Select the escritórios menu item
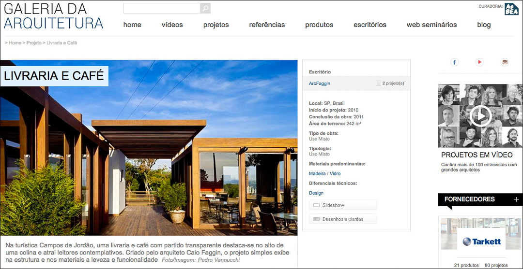This screenshot has height=269, width=523. pyautogui.click(x=370, y=25)
